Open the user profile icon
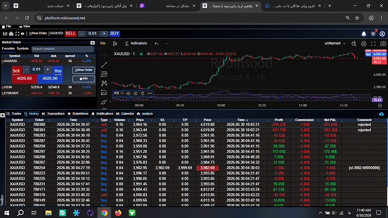Image resolution: width=388 pixels, height=218 pixels. 382,34
